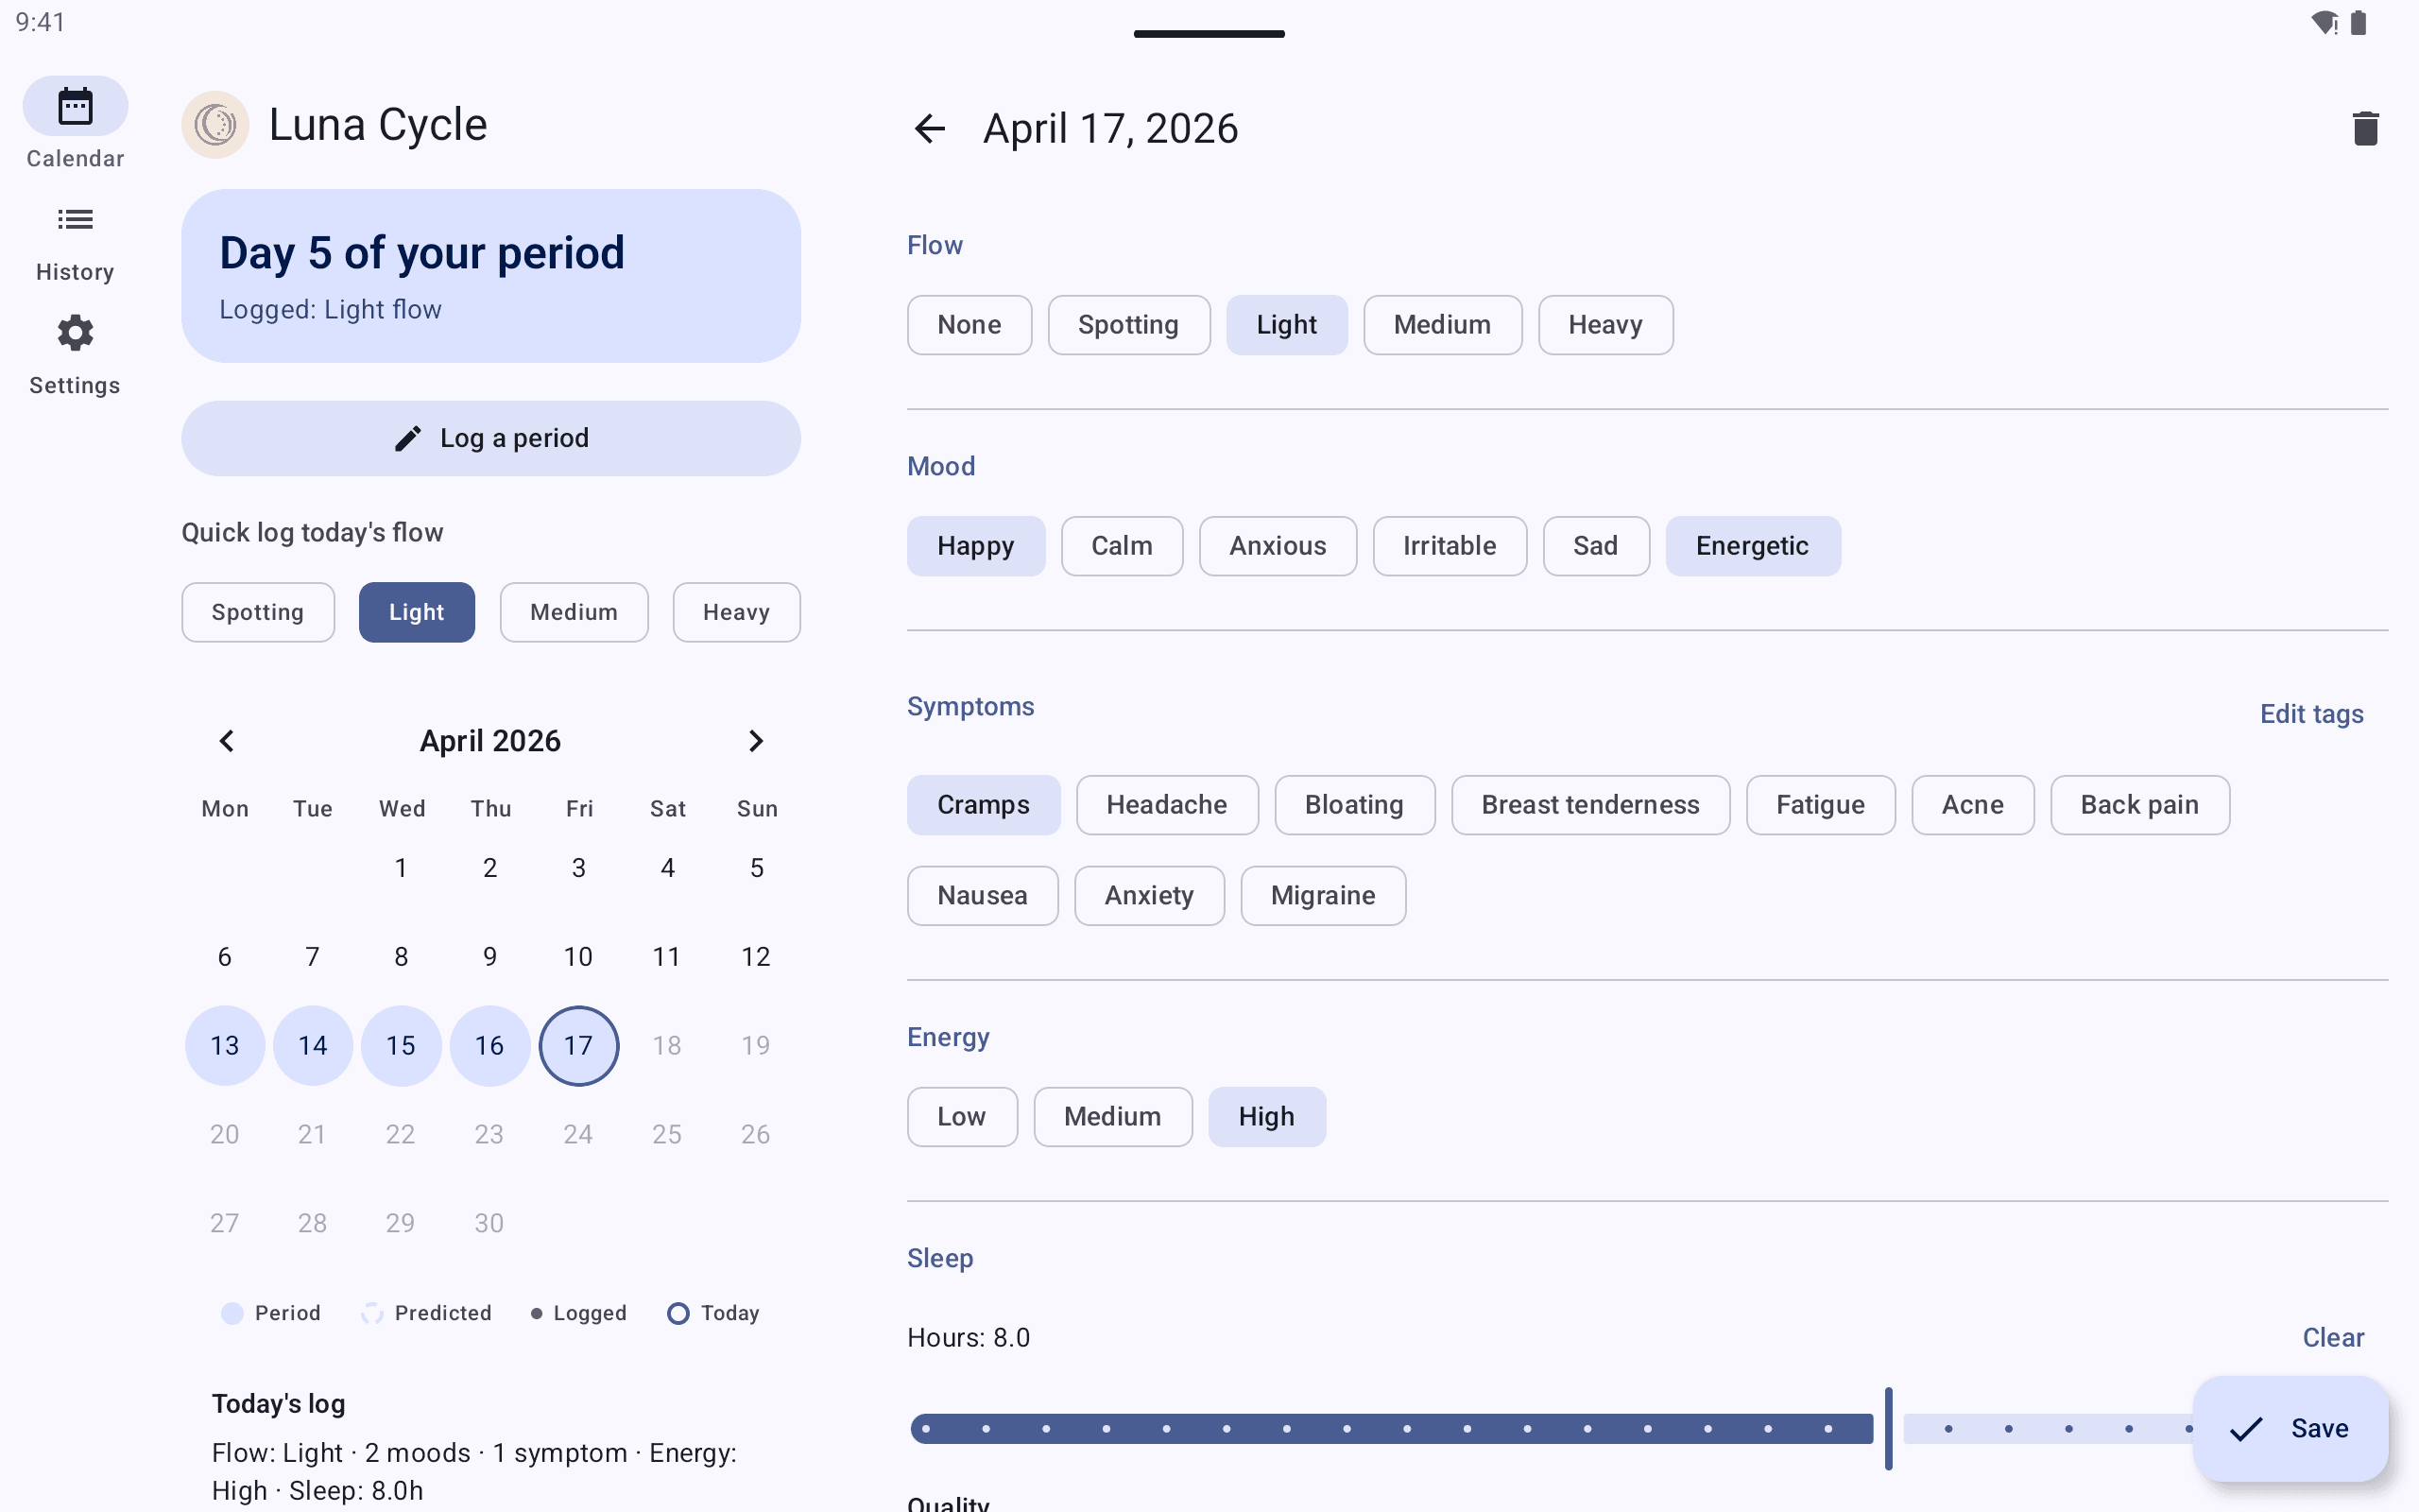This screenshot has width=2419, height=1512.
Task: Switch to the History section
Action: 74,220
